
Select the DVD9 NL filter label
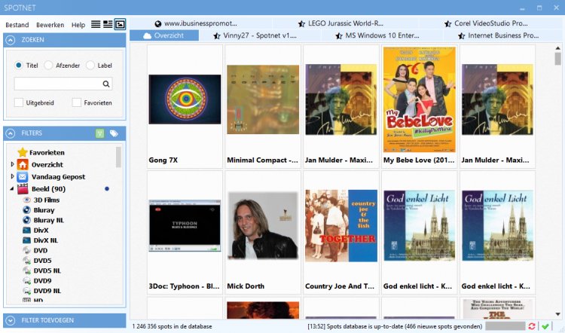[47, 291]
